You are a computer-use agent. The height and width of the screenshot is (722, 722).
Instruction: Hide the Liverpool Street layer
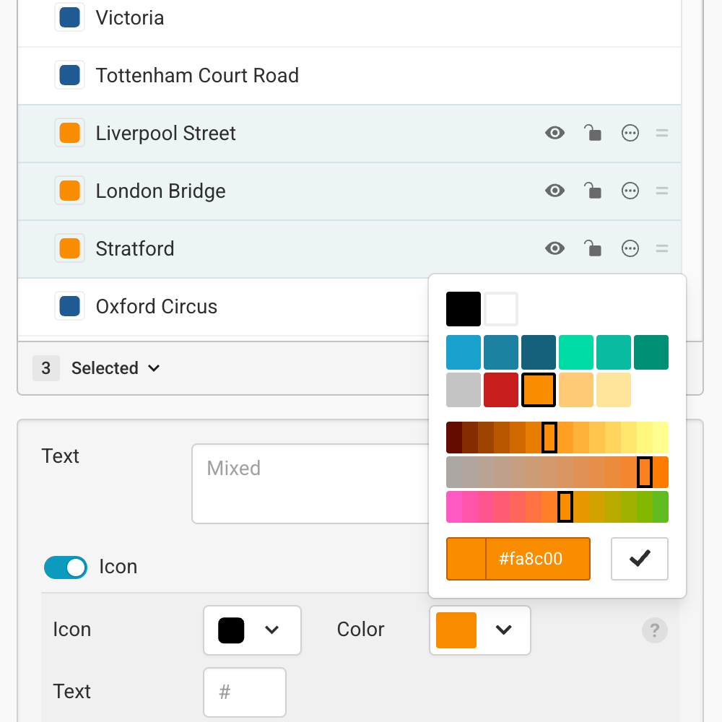(x=555, y=133)
